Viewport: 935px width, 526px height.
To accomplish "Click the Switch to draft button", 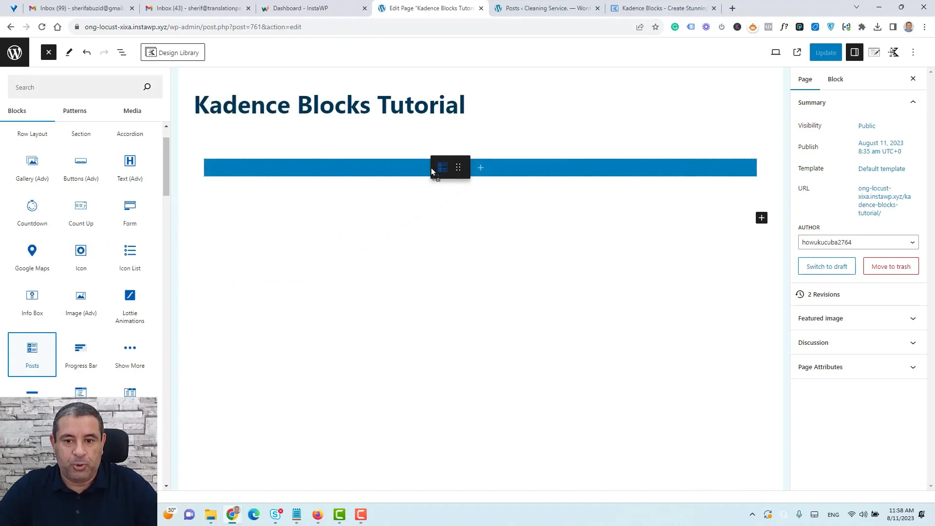I will [827, 266].
